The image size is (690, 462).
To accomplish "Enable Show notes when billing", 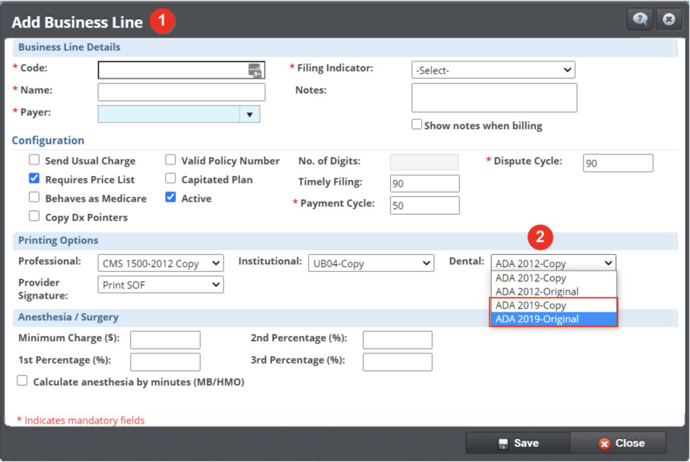I will click(x=417, y=125).
